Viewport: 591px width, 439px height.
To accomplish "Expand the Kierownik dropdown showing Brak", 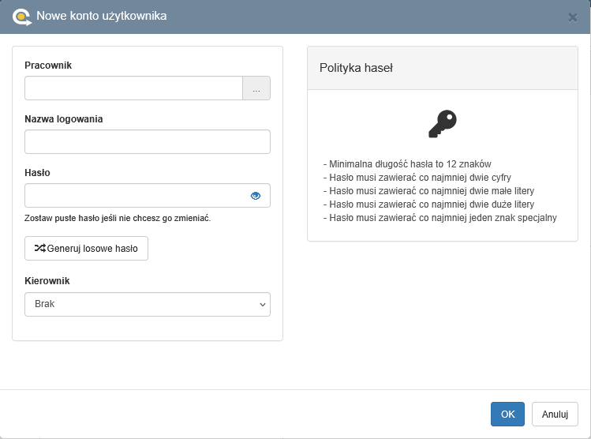I will click(x=148, y=304).
